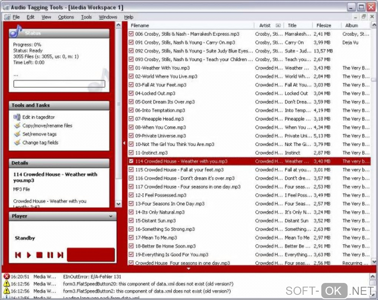Collapse the left sidebar with the arrow
This screenshot has height=300, width=378.
pyautogui.click(x=124, y=143)
